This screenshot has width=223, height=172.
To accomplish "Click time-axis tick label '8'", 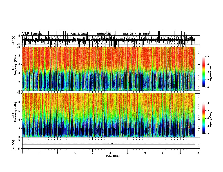I will 163,153.
